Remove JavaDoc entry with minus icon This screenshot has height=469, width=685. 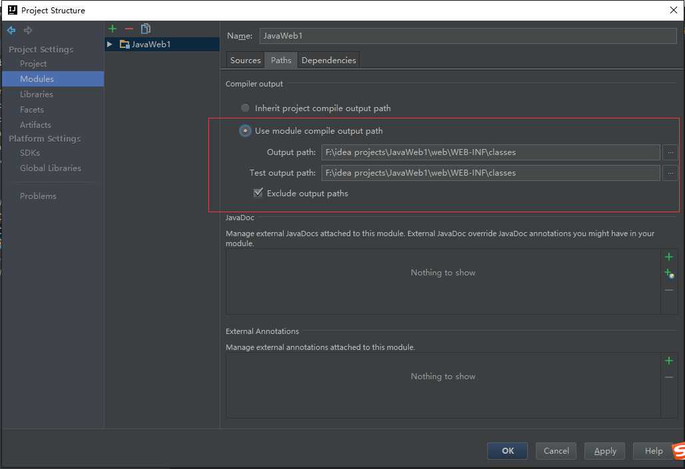[668, 290]
